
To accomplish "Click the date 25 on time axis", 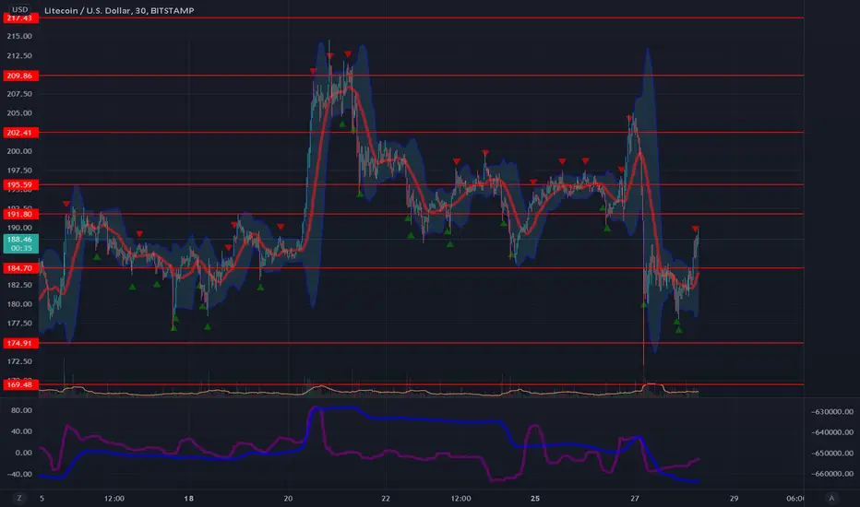I will tap(535, 498).
